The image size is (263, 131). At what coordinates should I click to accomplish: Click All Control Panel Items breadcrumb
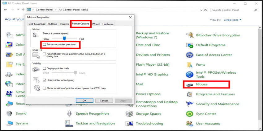pos(73,10)
